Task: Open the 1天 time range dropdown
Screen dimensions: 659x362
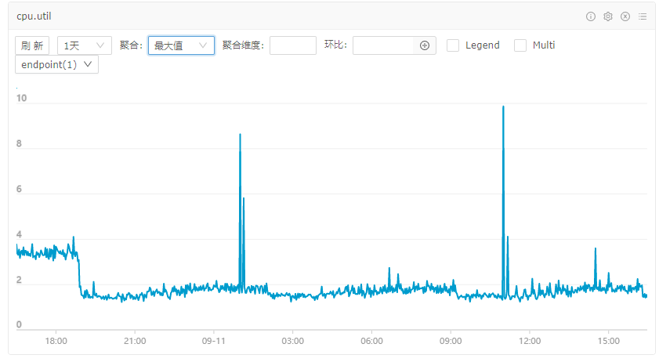Action: tap(85, 45)
